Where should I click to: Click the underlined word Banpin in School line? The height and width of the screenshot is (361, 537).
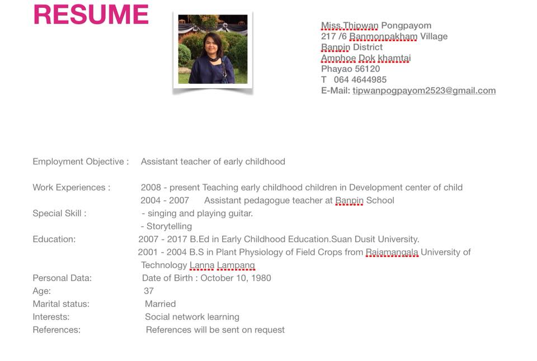click(x=349, y=200)
